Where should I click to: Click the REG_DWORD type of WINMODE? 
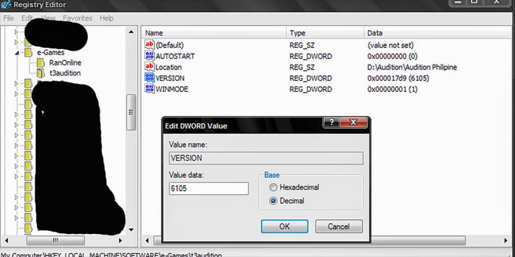310,89
